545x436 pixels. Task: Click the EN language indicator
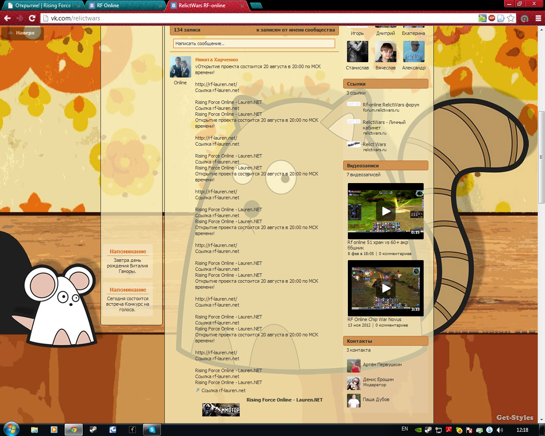(x=404, y=429)
